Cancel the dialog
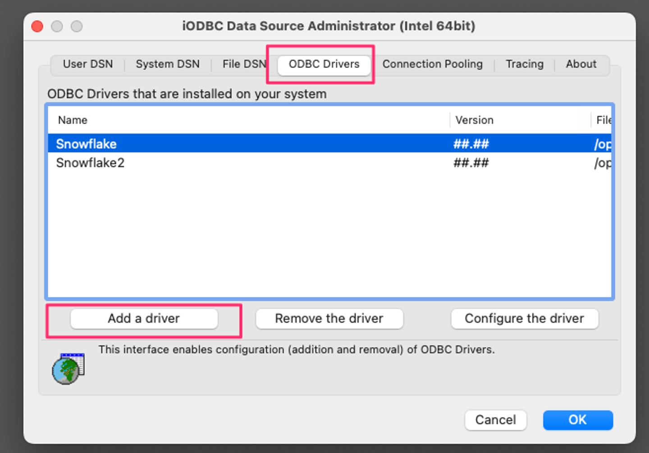This screenshot has height=453, width=649. [x=495, y=420]
